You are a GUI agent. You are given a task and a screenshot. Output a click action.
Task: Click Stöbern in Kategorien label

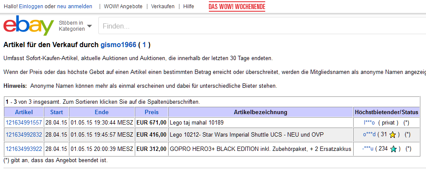click(x=72, y=26)
